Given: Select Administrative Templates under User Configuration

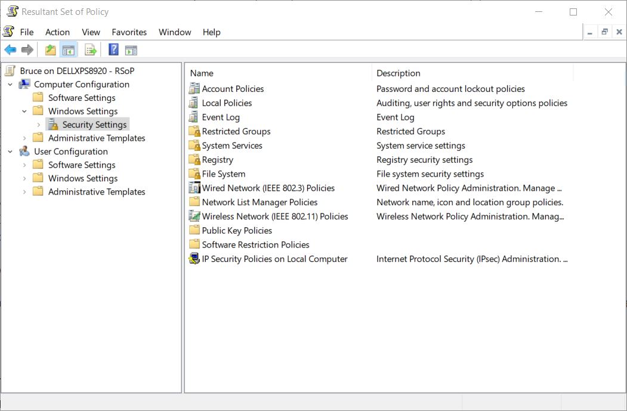Looking at the screenshot, I should coord(97,191).
